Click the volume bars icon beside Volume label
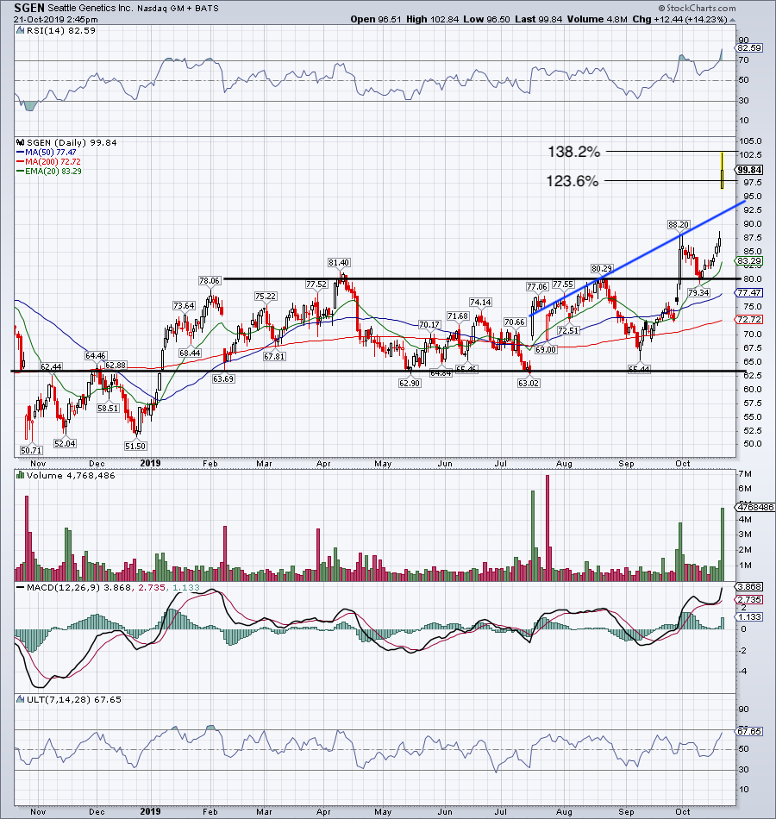Screen dimensions: 776x819 [21, 475]
